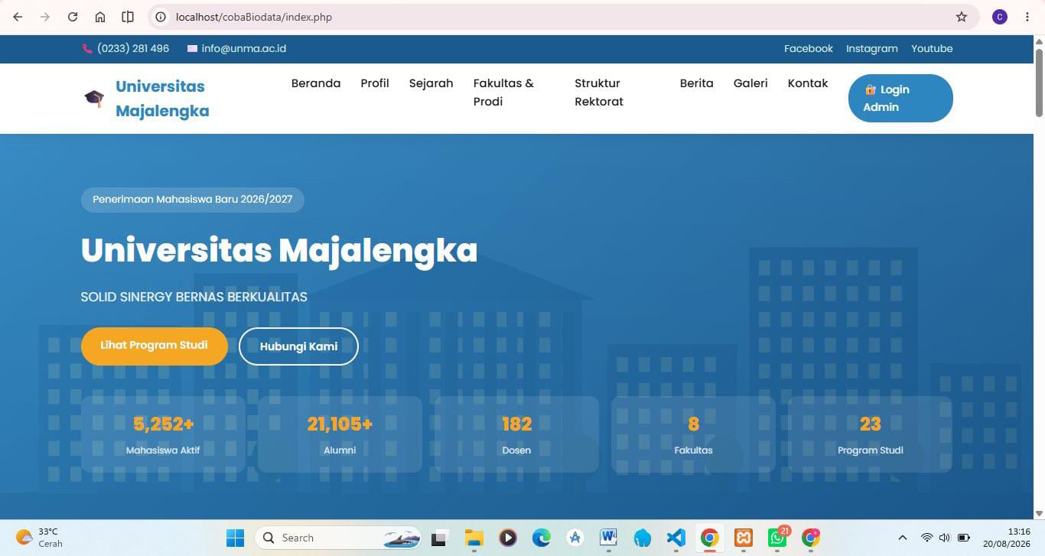Open the Chrome profile avatar
Screen dimensions: 1045x556
(x=1000, y=17)
